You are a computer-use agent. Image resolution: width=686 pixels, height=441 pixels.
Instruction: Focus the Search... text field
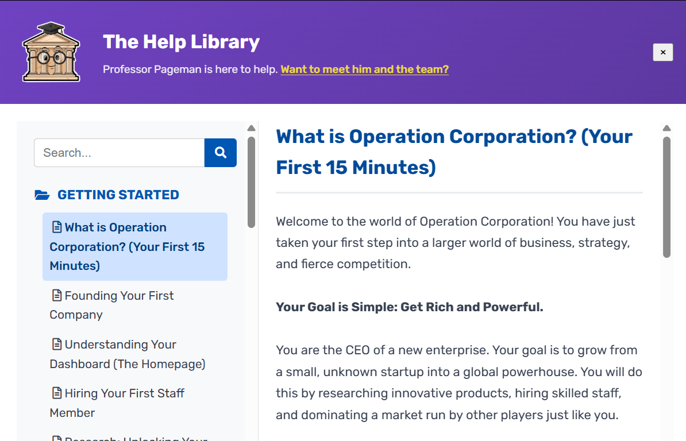[119, 153]
